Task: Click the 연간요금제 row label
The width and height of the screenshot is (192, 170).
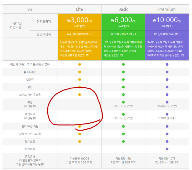Action: (x=44, y=22)
